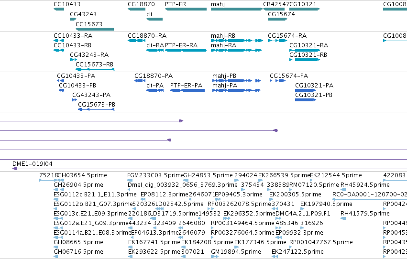Click the PTP-ER-RA transcript glyph bar

click(186, 50)
